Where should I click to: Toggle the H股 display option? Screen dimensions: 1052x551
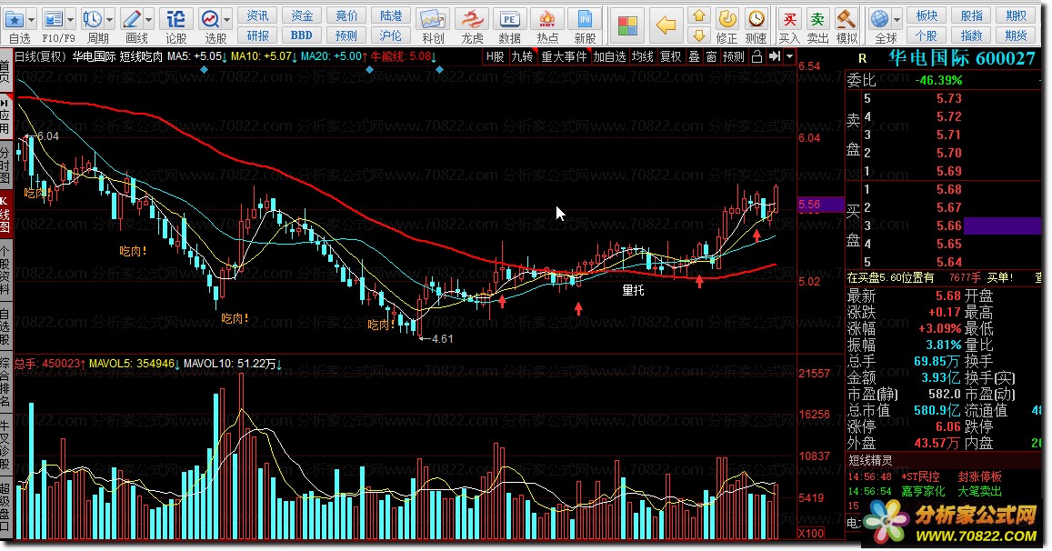click(x=496, y=57)
